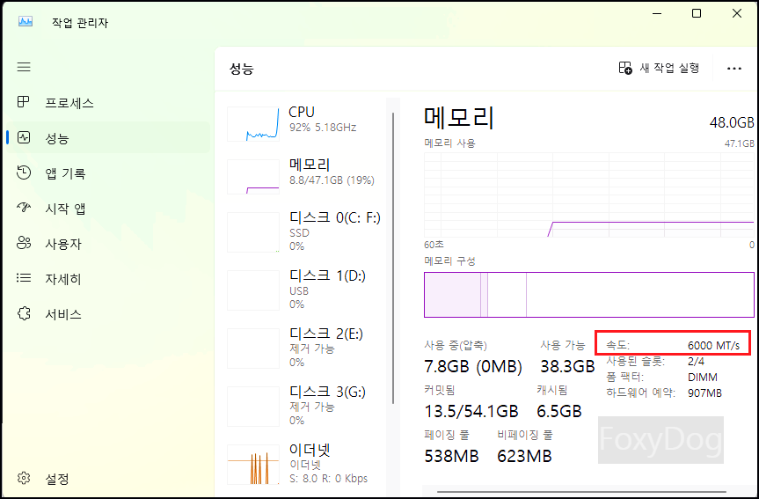Screen dimensions: 759x499
Task: Select the CPU graph thumbnail
Action: [x=253, y=124]
